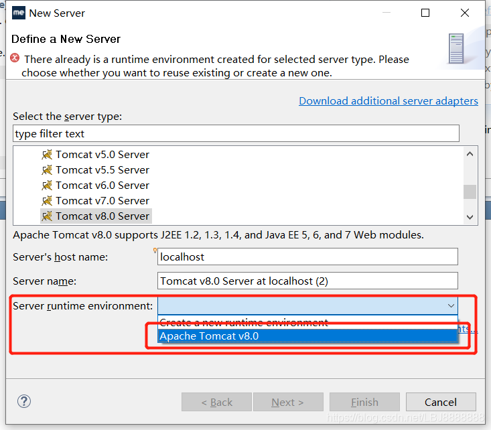Expand Server runtime environment dropdown arrow
Viewport: 491px width, 430px height.
[x=451, y=305]
